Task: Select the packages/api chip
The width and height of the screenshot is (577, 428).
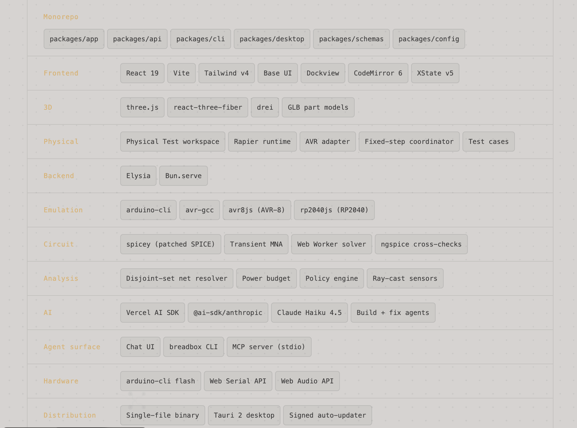Action: [x=137, y=39]
